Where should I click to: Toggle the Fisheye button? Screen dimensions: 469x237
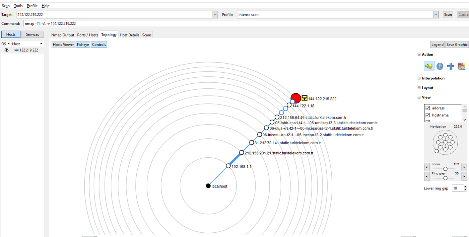[x=83, y=45]
